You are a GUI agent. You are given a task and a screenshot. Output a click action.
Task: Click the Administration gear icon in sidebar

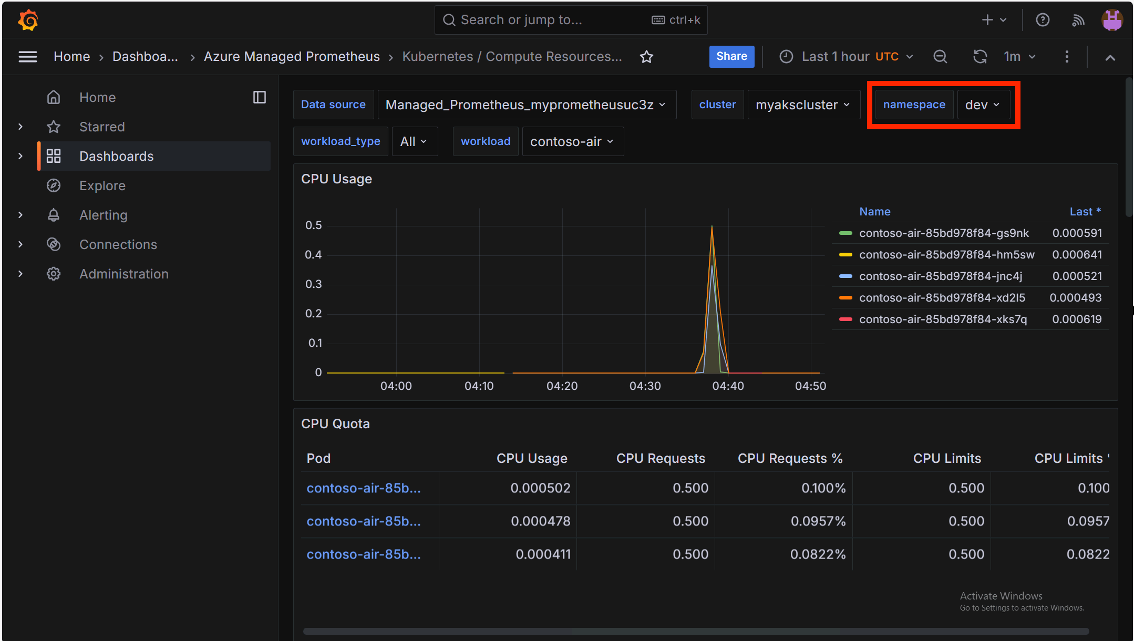click(x=54, y=274)
